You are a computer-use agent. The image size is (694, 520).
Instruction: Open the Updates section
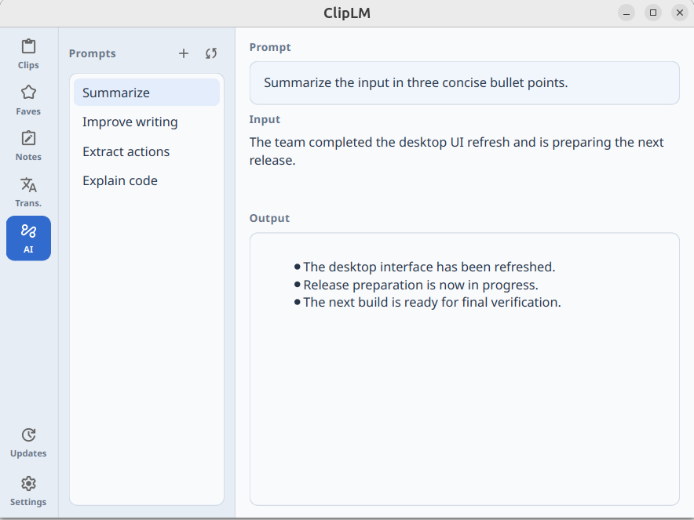coord(28,442)
